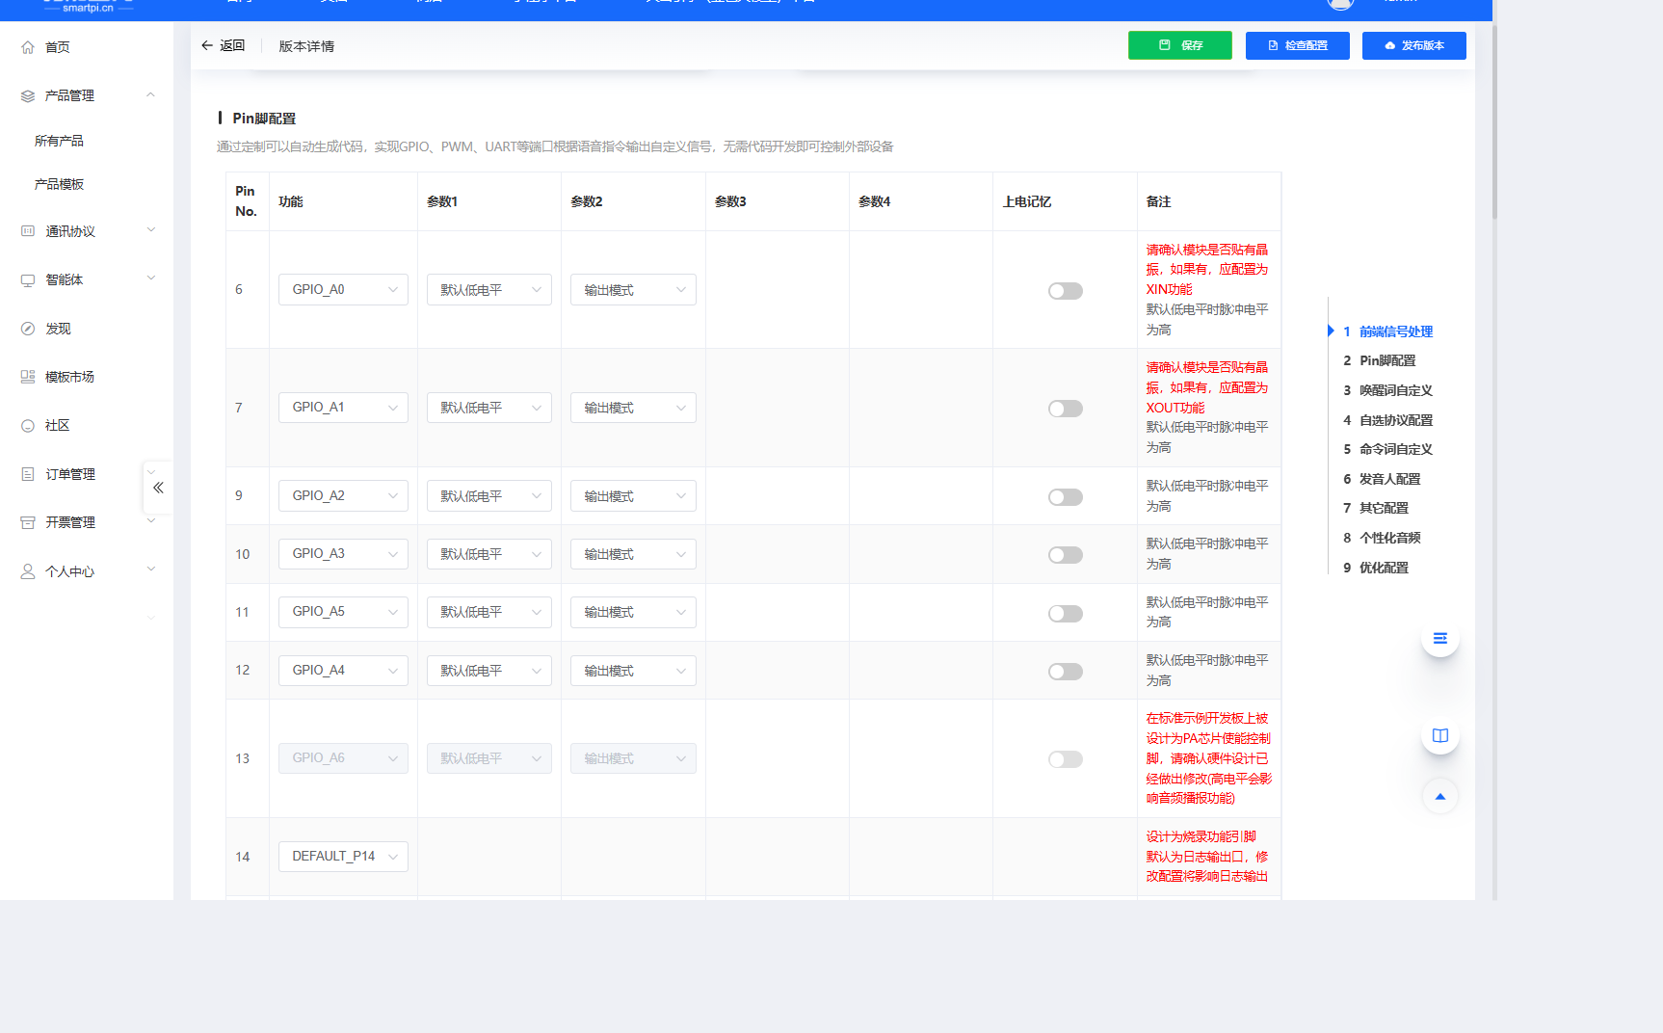Click the back arrow icon
The image size is (1663, 1033).
207,45
